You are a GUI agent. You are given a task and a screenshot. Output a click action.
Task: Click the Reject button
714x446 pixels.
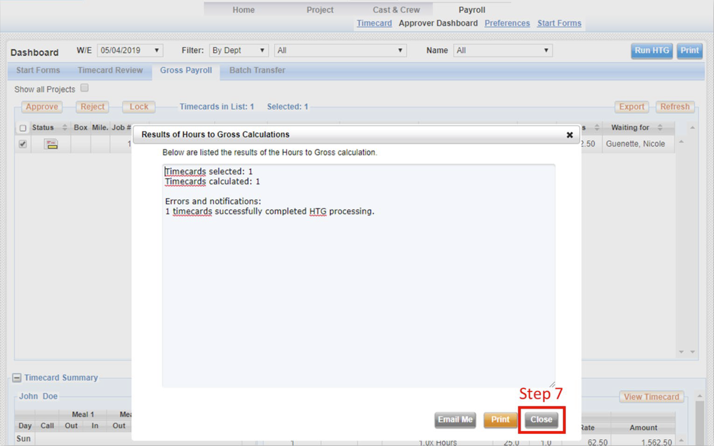pyautogui.click(x=92, y=107)
